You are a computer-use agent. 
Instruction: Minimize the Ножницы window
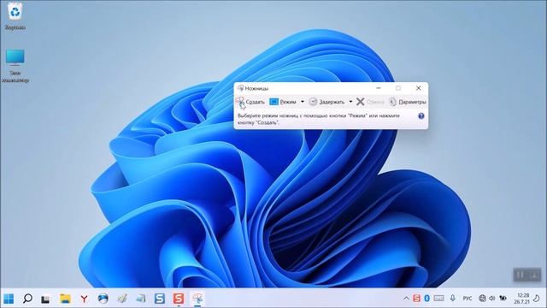(x=379, y=88)
